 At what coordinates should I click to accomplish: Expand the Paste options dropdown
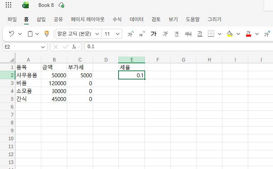coord(37,34)
